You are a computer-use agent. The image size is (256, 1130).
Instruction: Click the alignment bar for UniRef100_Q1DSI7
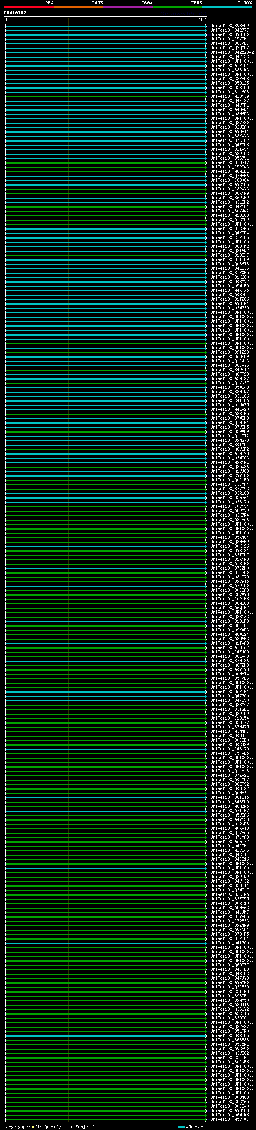coord(106,163)
